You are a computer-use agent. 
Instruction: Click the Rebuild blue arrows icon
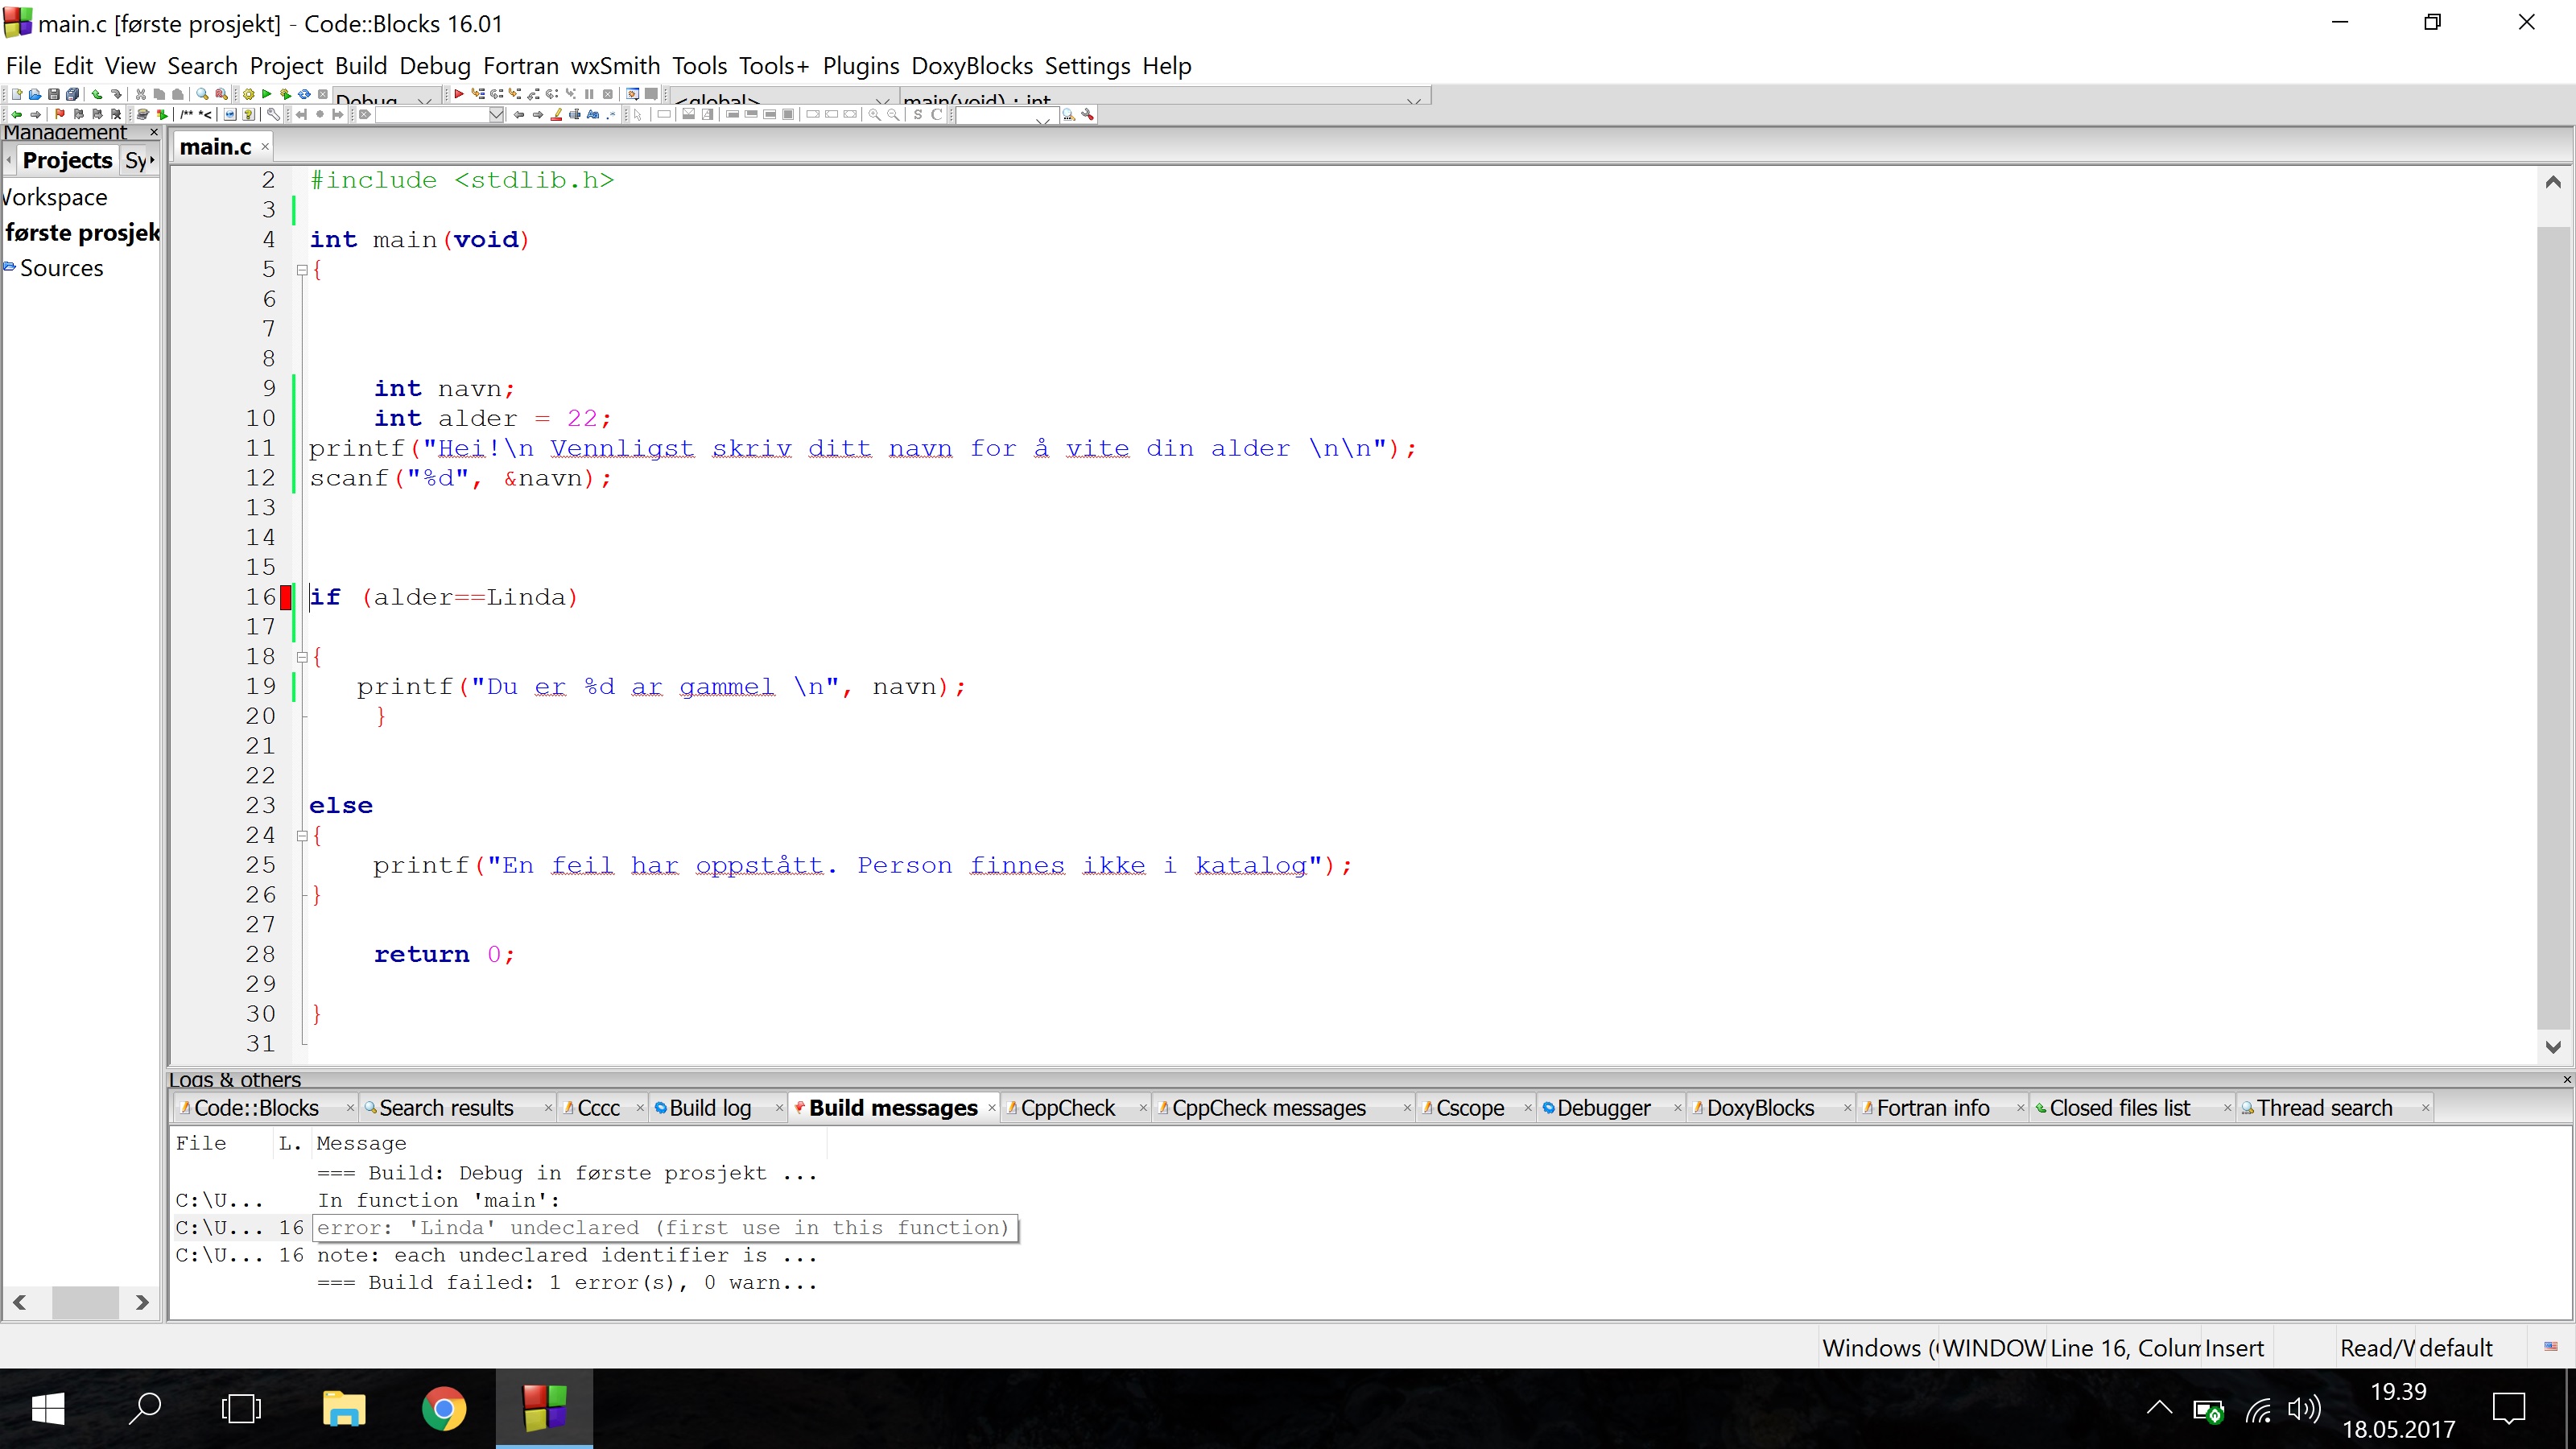[304, 95]
